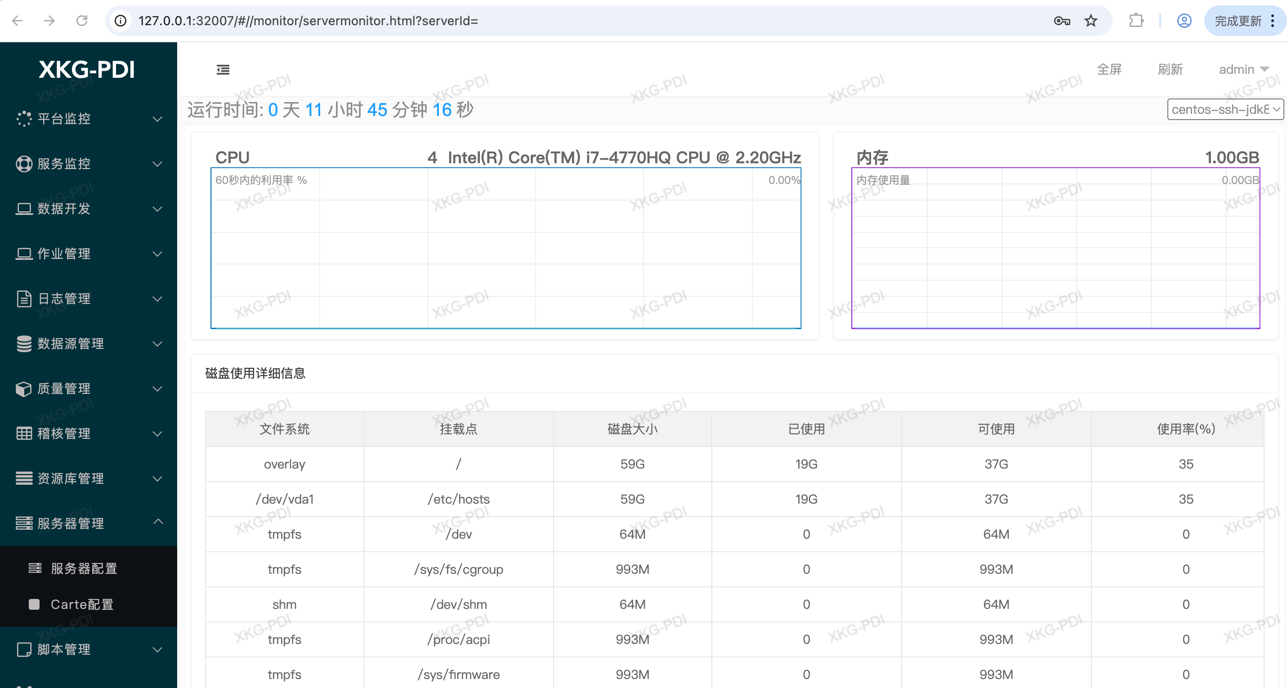Select the 数据源管理 datasource icon
The height and width of the screenshot is (688, 1287).
pyautogui.click(x=23, y=344)
